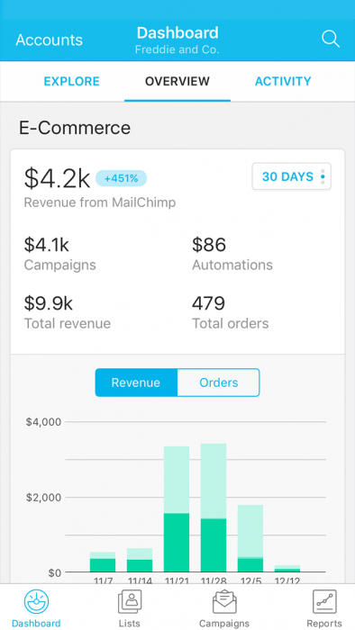Open the Lists contacts icon
The height and width of the screenshot is (630, 355).
click(x=130, y=602)
